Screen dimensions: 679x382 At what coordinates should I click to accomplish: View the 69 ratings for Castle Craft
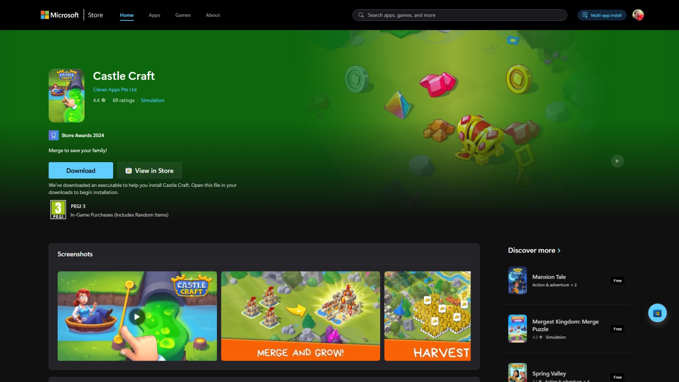point(123,100)
